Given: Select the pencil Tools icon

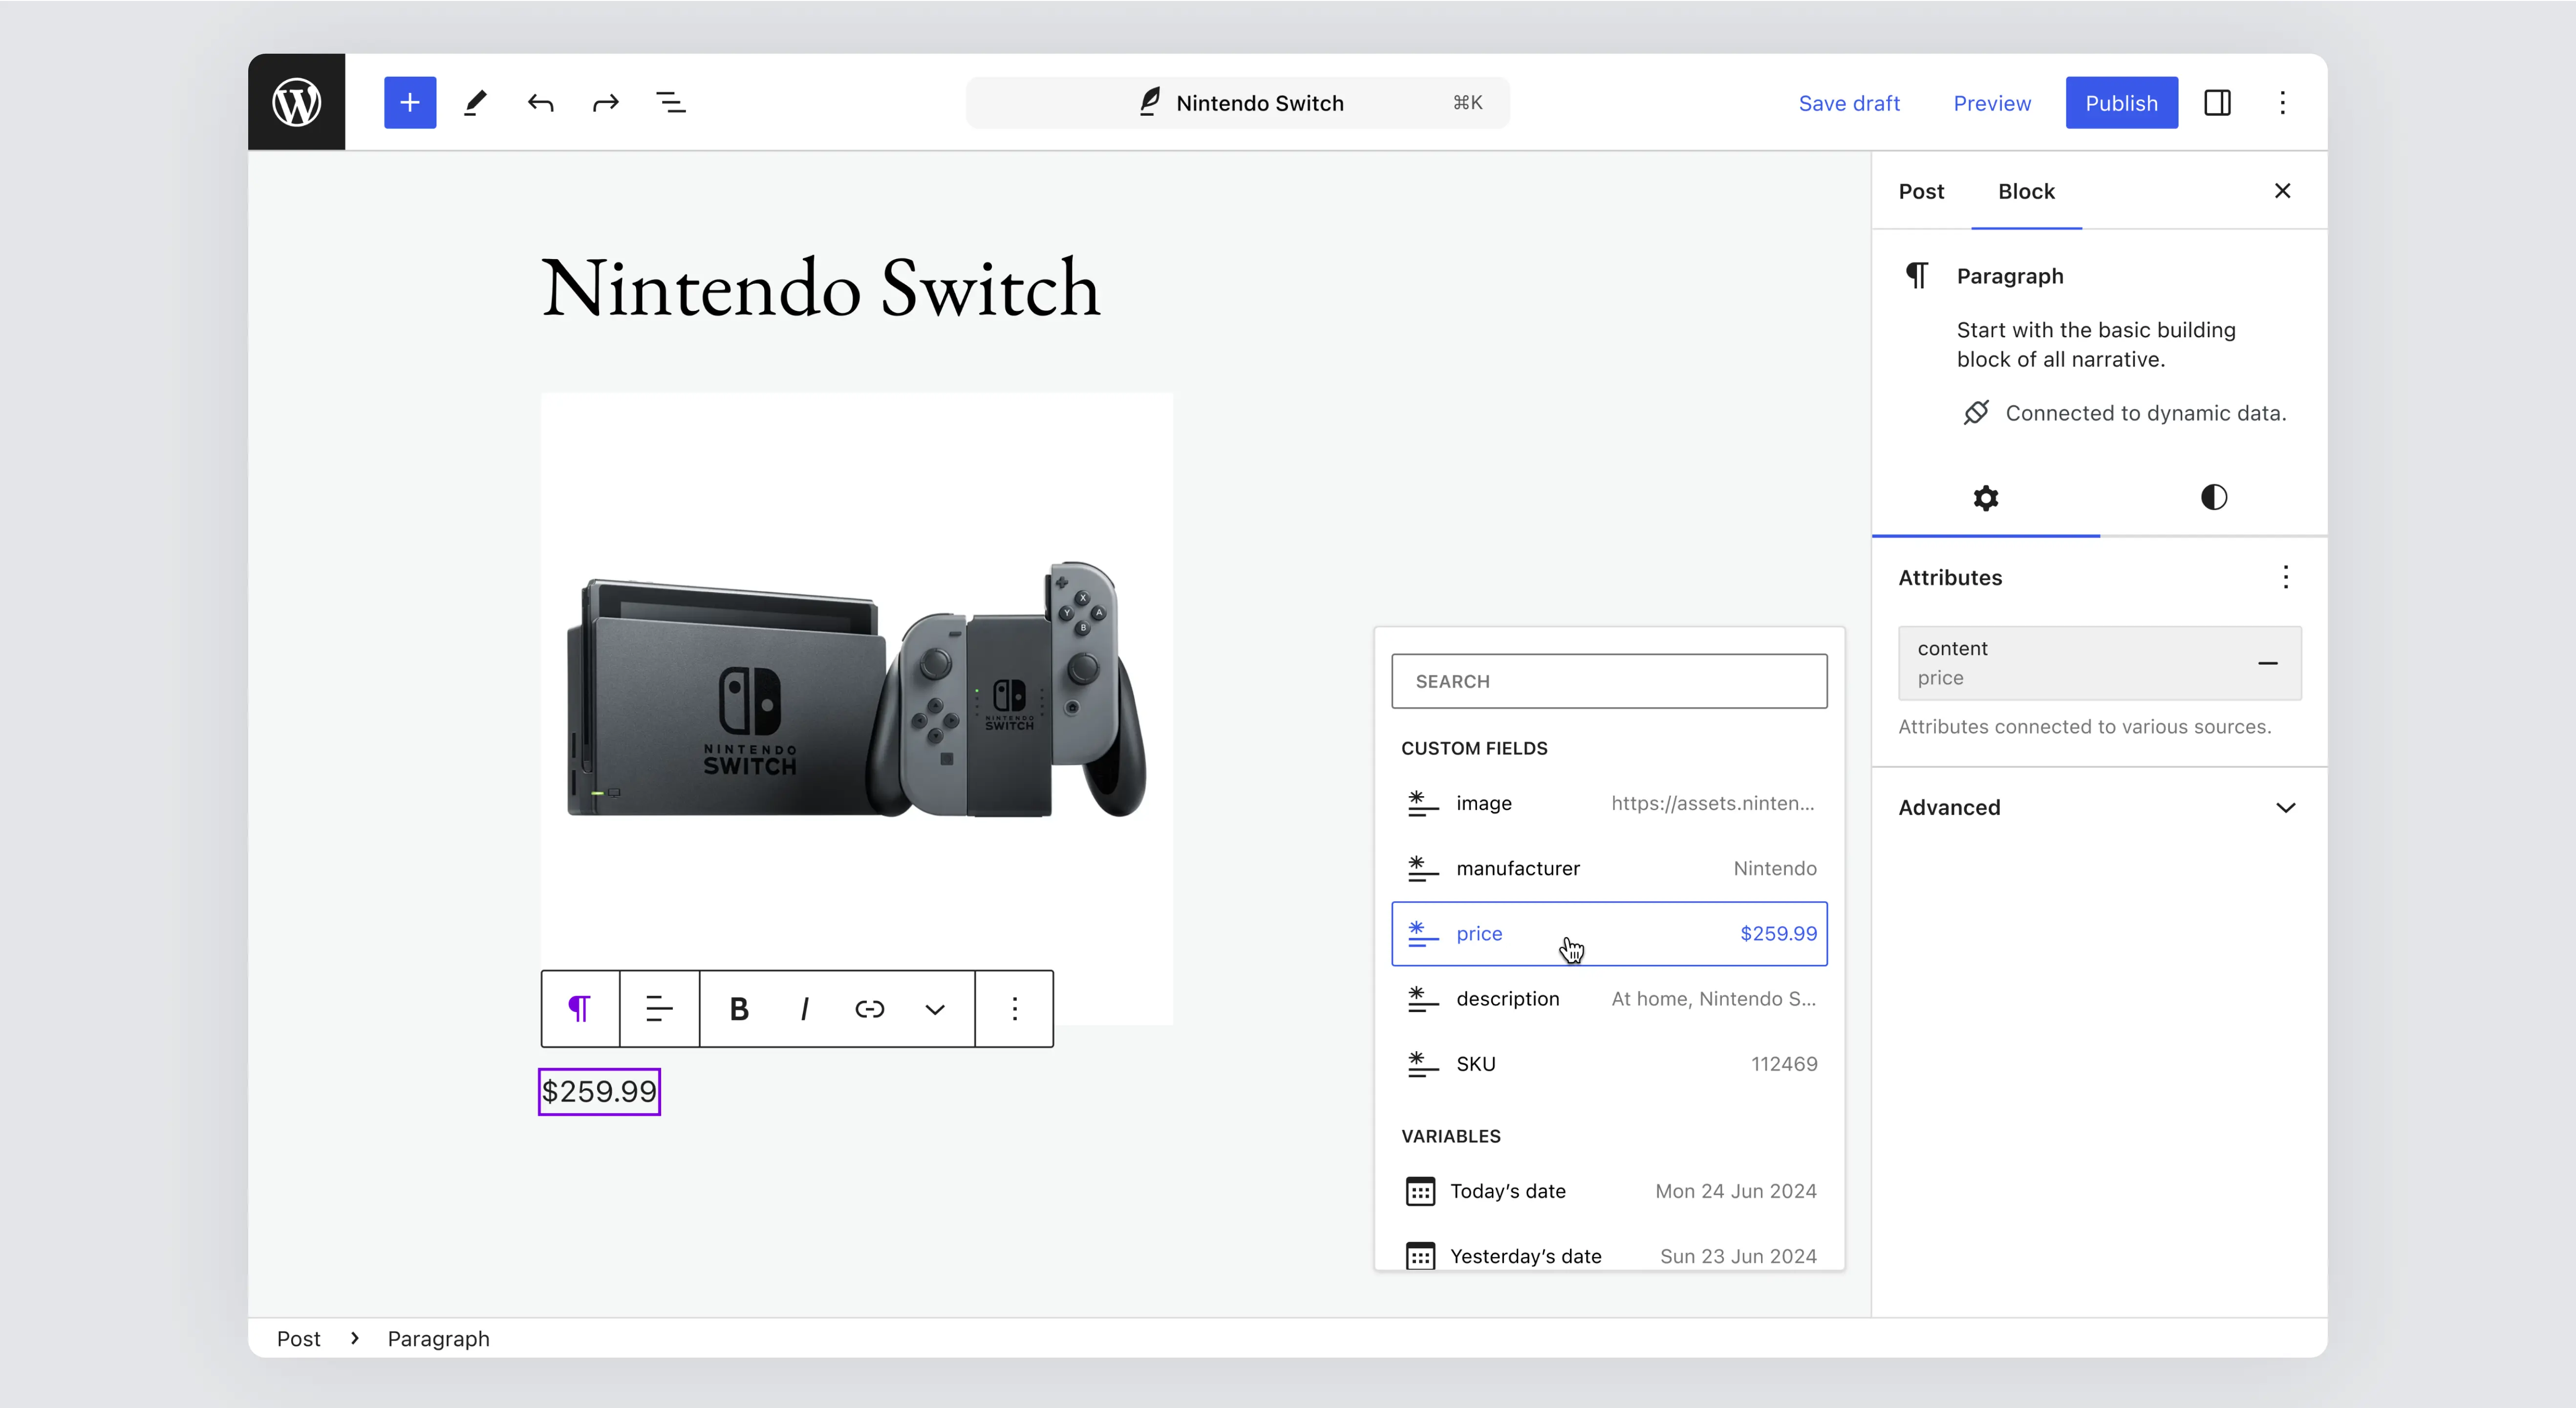Looking at the screenshot, I should (475, 102).
